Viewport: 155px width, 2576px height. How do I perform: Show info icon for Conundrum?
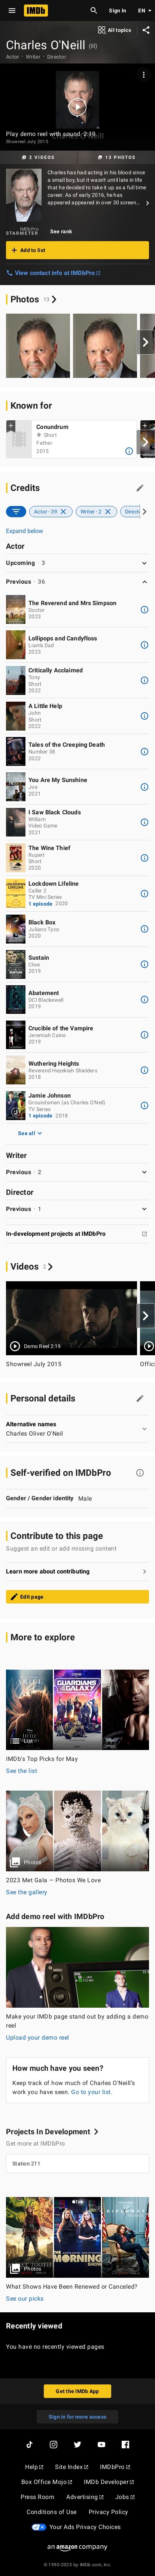point(129,451)
